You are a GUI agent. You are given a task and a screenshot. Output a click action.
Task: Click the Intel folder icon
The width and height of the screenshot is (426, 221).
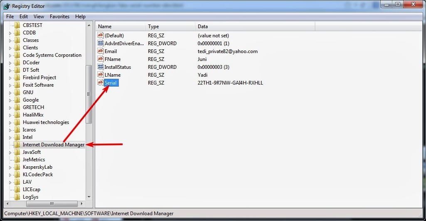click(x=17, y=137)
